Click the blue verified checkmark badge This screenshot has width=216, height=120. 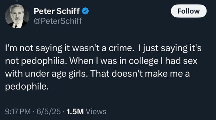[x=85, y=11]
